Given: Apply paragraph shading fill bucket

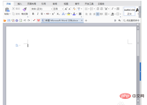Looking at the screenshot, I should (112, 14).
